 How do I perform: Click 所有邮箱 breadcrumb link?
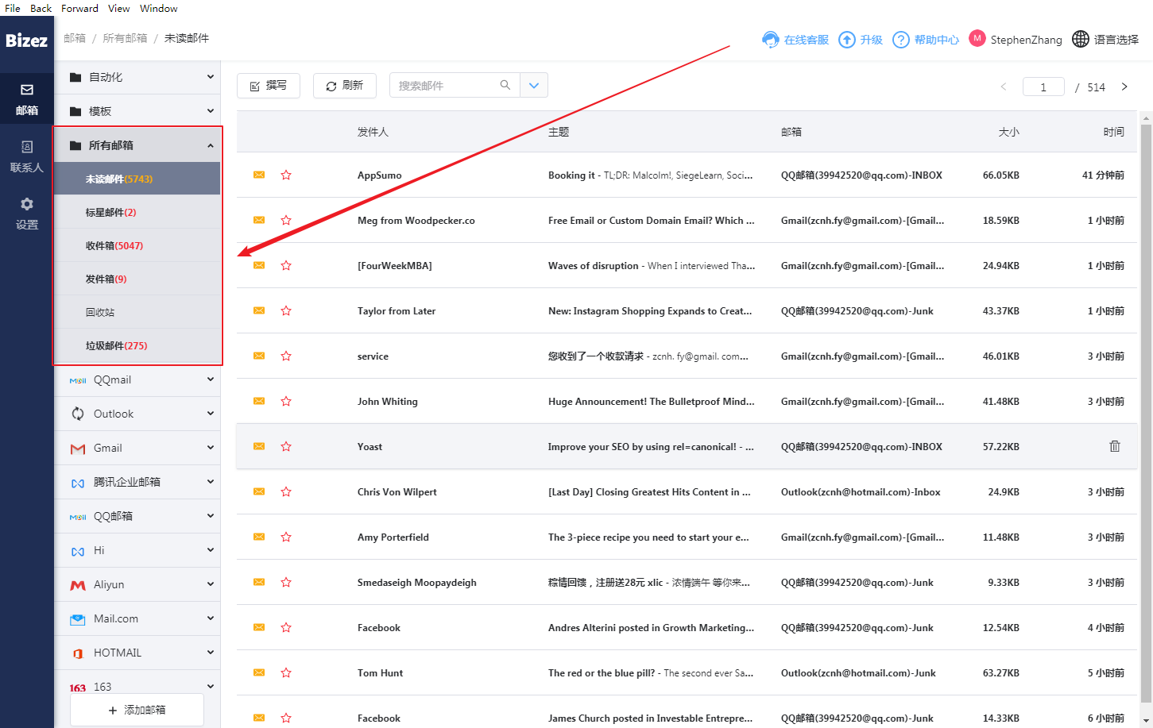pos(125,38)
